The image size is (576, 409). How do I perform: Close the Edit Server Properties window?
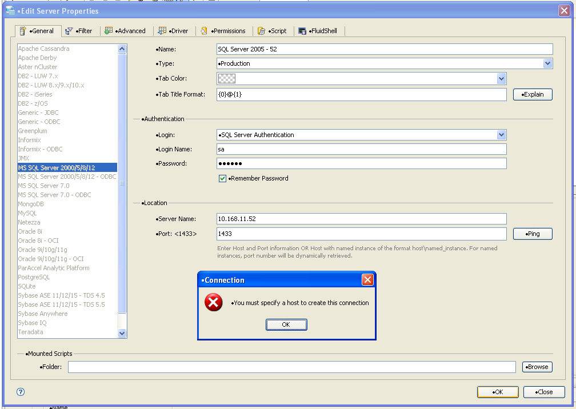tap(564, 11)
